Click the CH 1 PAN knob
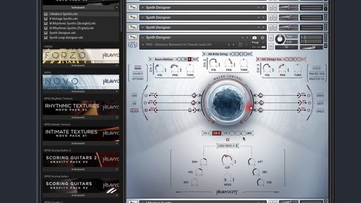Viewport: 361px width, 203px height. click(175, 68)
